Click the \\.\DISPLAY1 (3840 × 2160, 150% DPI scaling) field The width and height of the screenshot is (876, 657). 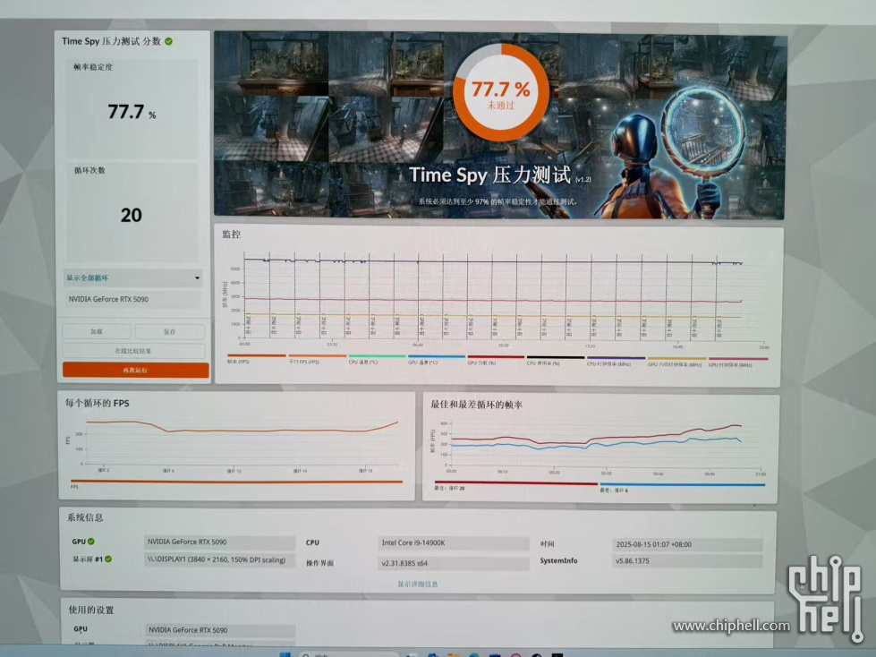click(x=219, y=559)
